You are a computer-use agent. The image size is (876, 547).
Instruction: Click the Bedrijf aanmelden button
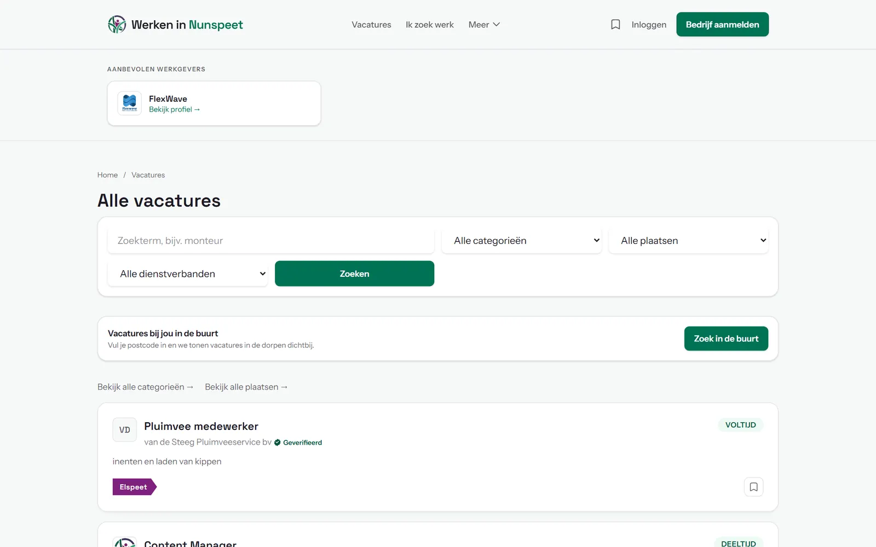pos(722,25)
